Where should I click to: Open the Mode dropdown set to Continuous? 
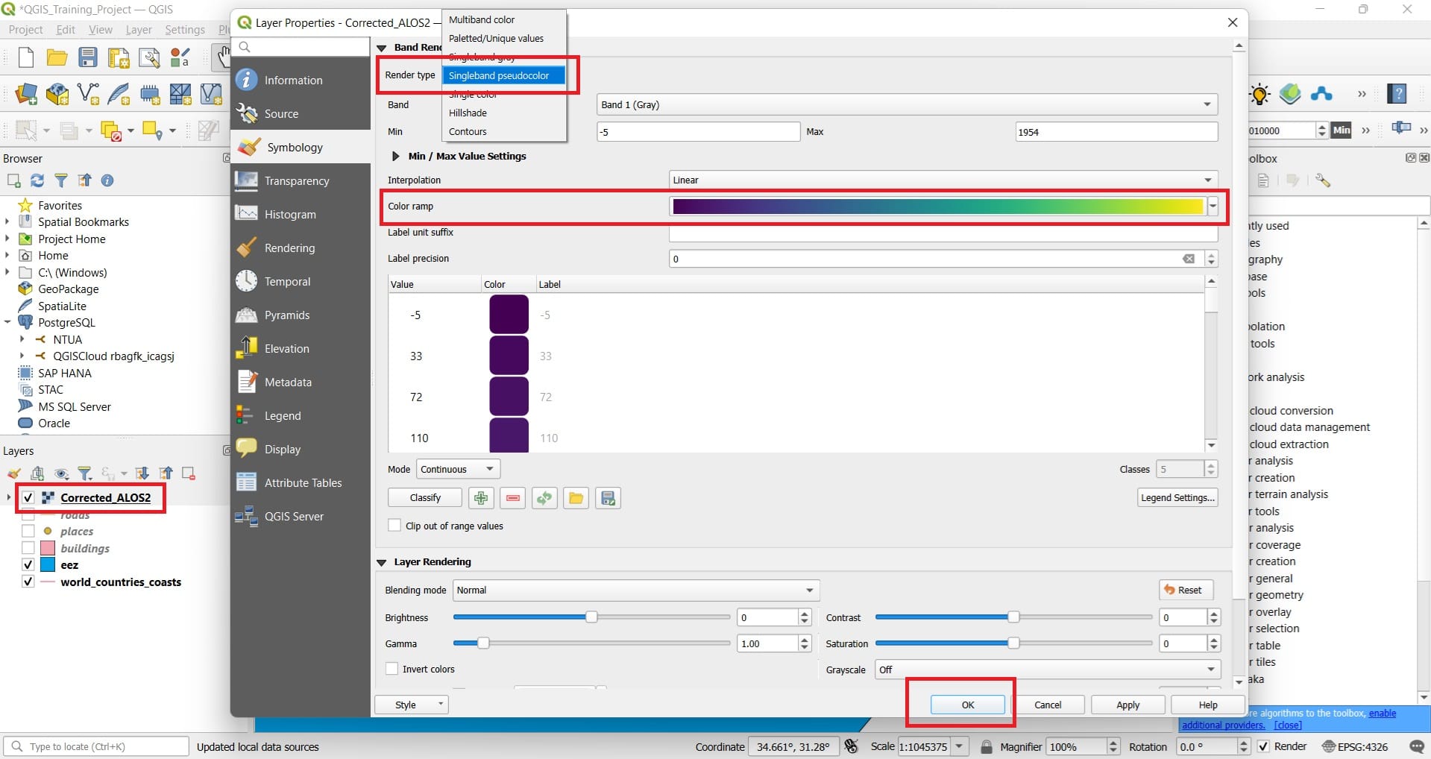tap(458, 469)
